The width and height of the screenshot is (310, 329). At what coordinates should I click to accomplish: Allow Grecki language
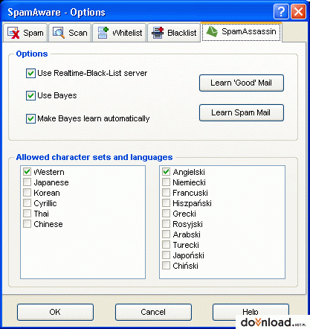166,214
